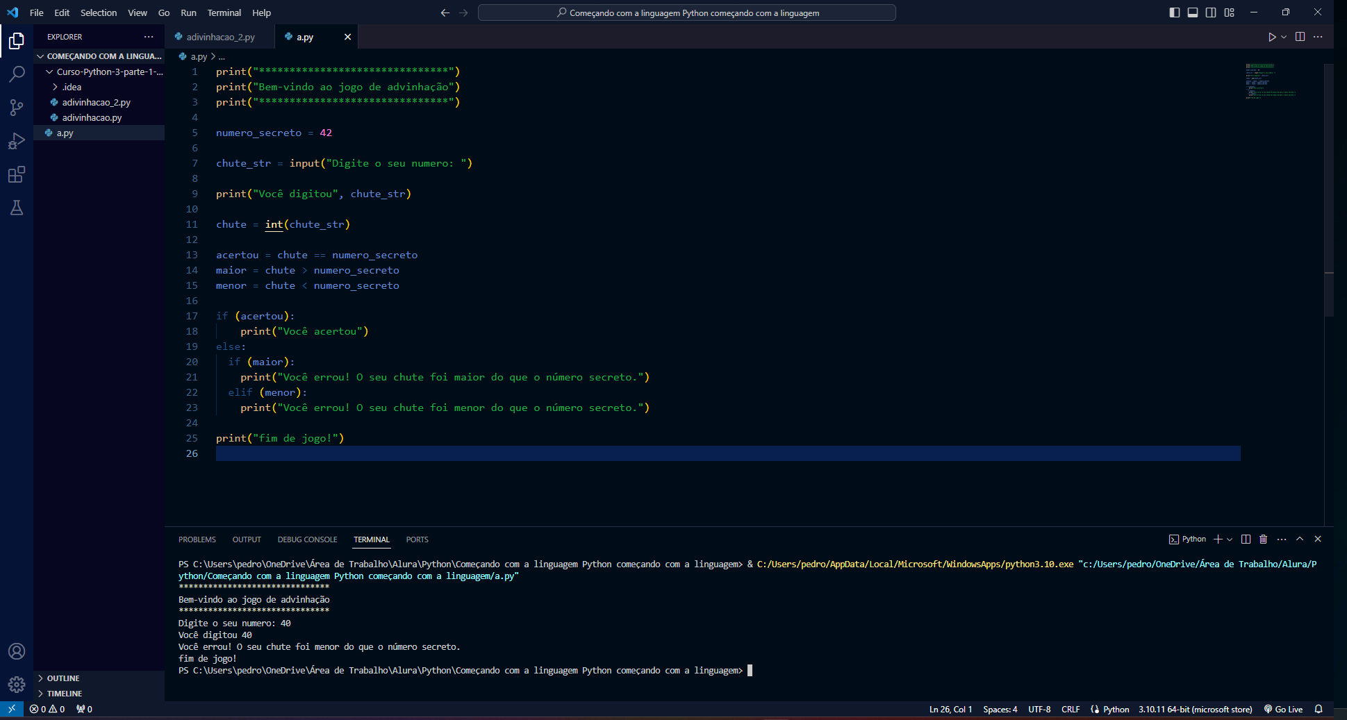The height and width of the screenshot is (720, 1347).
Task: Change end of line sequence CRLF
Action: 1071,709
